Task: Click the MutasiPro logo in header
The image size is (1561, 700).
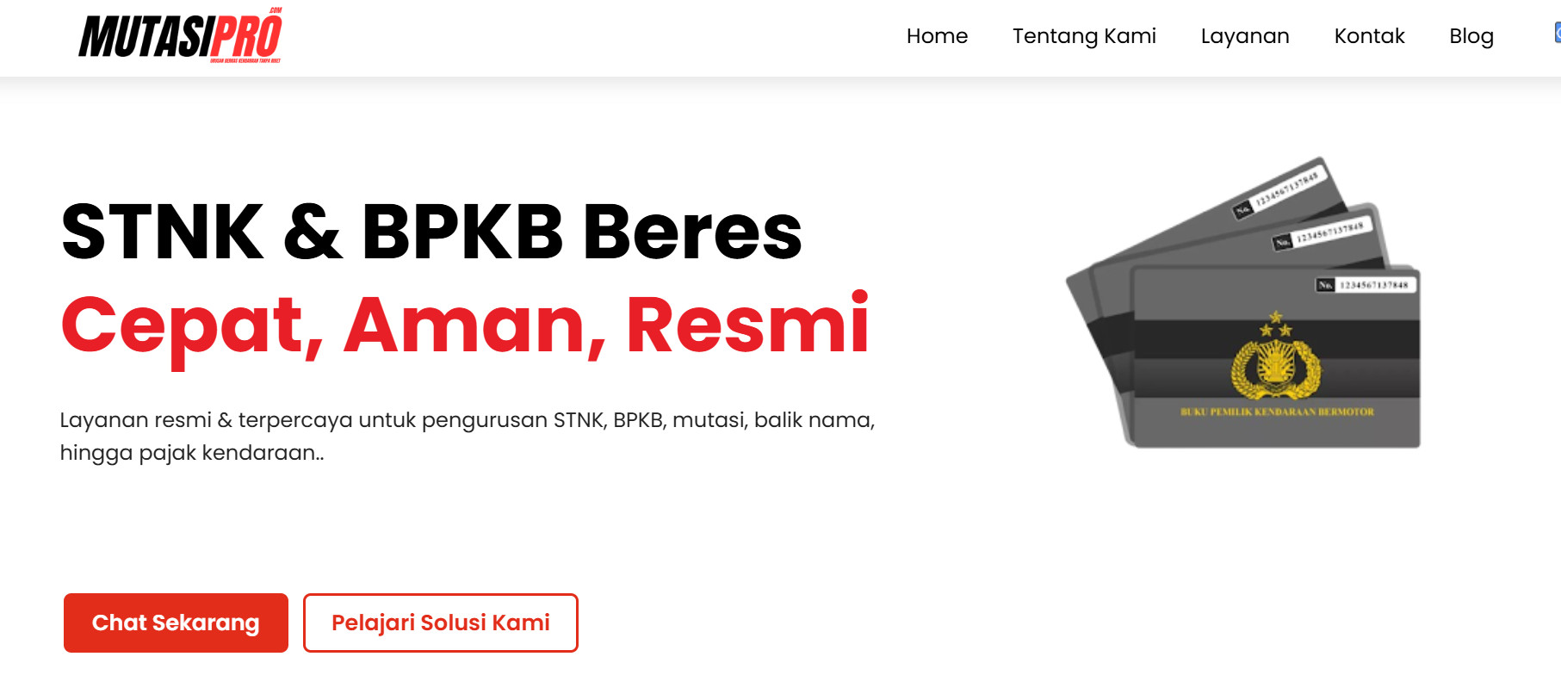Action: (x=180, y=35)
